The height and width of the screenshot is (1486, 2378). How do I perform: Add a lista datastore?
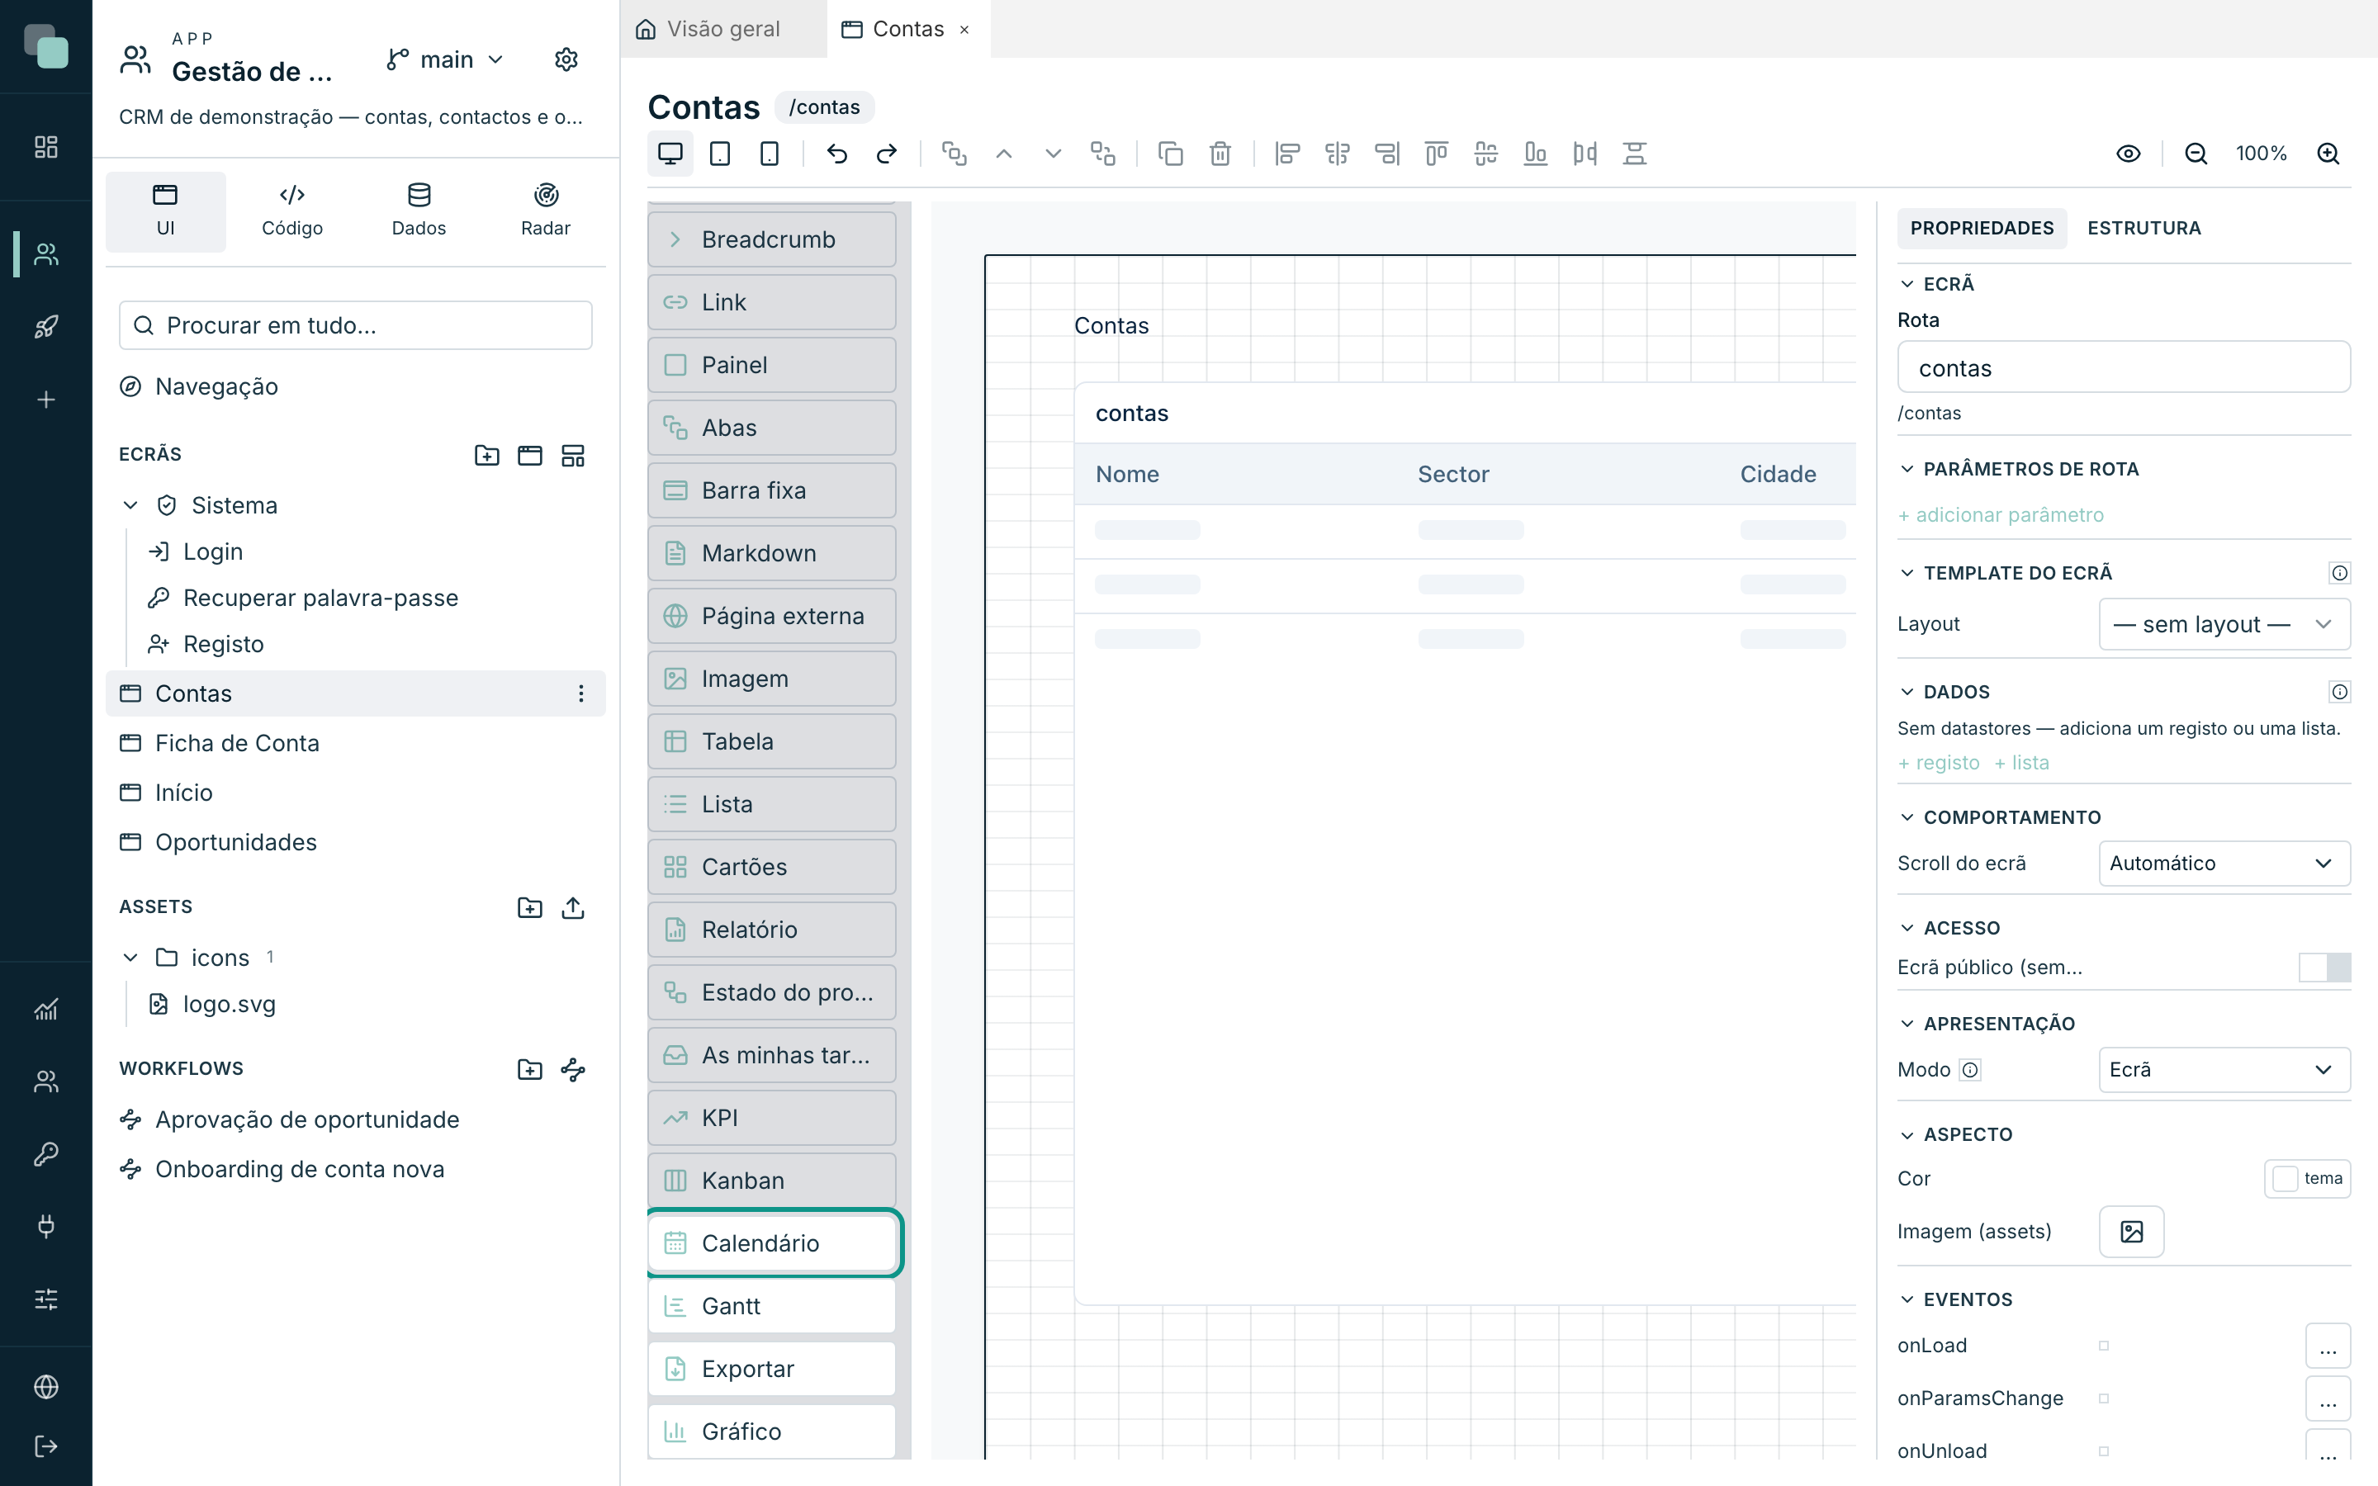[2021, 763]
